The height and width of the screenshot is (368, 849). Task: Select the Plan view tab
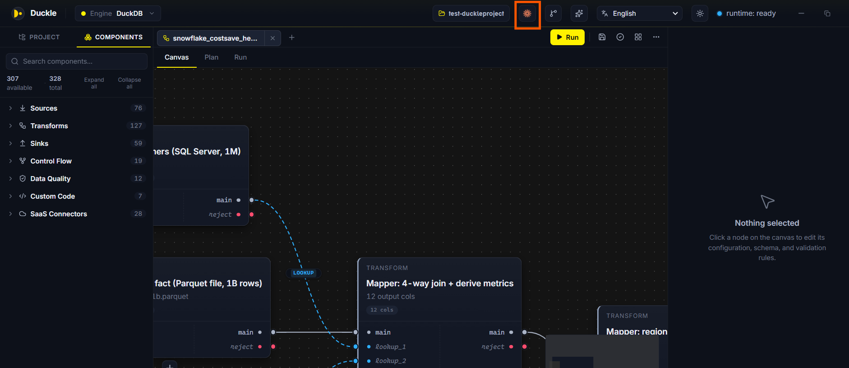[x=211, y=57]
